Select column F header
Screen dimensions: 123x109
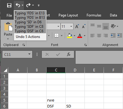click(x=113, y=70)
